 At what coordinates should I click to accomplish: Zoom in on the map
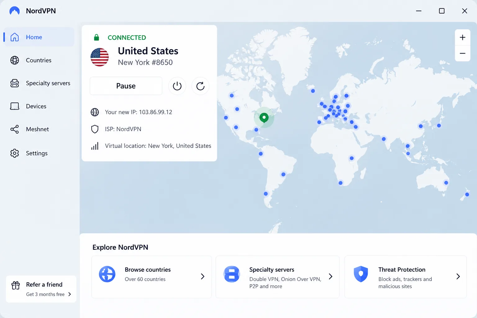click(462, 38)
